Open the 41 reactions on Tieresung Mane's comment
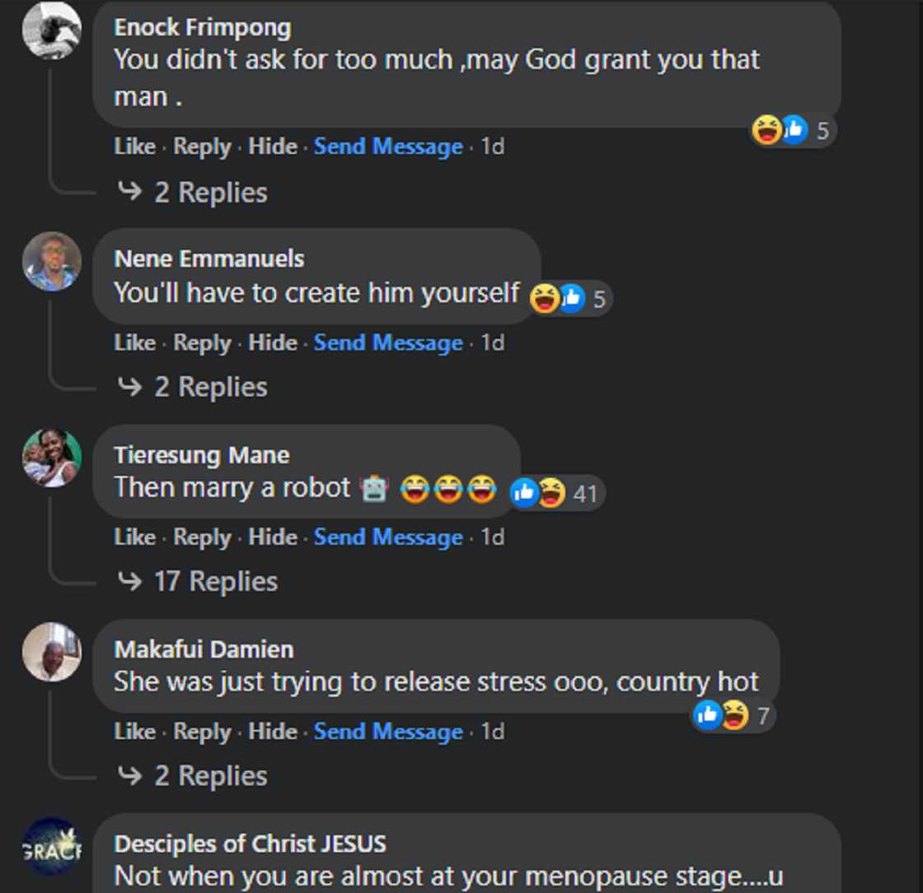This screenshot has width=923, height=893. 555,493
